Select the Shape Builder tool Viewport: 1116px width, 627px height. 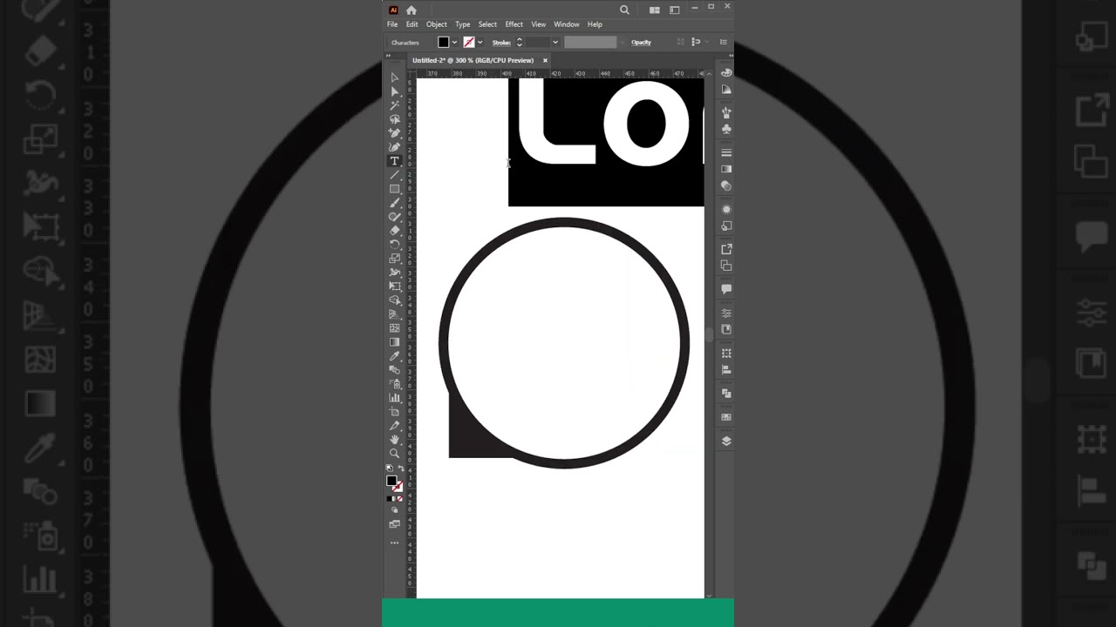[x=395, y=300]
